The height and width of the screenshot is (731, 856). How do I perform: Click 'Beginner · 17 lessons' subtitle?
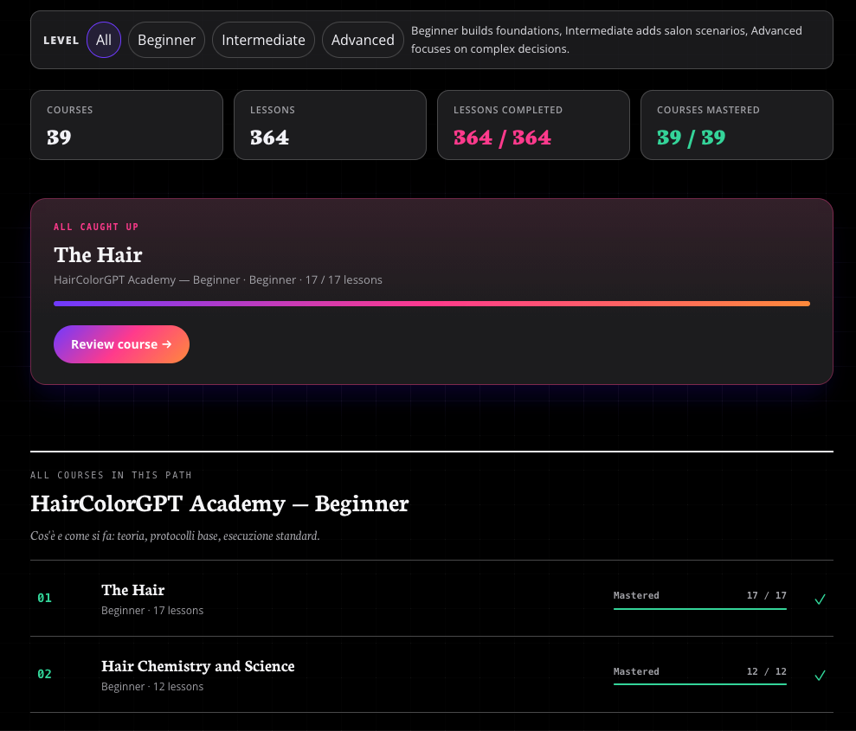[152, 611]
